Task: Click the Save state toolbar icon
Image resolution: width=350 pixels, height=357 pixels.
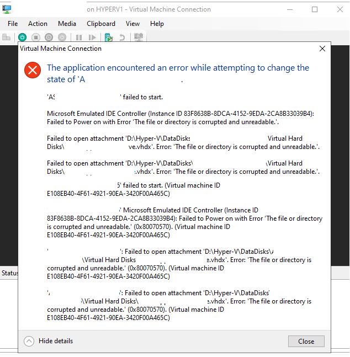Action: (62, 37)
